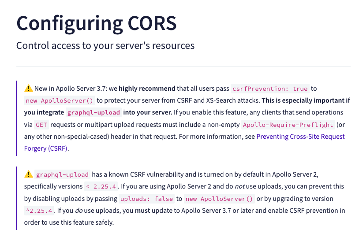Click the bold word 'must' in the second notice
The width and height of the screenshot is (359, 237).
click(x=142, y=211)
